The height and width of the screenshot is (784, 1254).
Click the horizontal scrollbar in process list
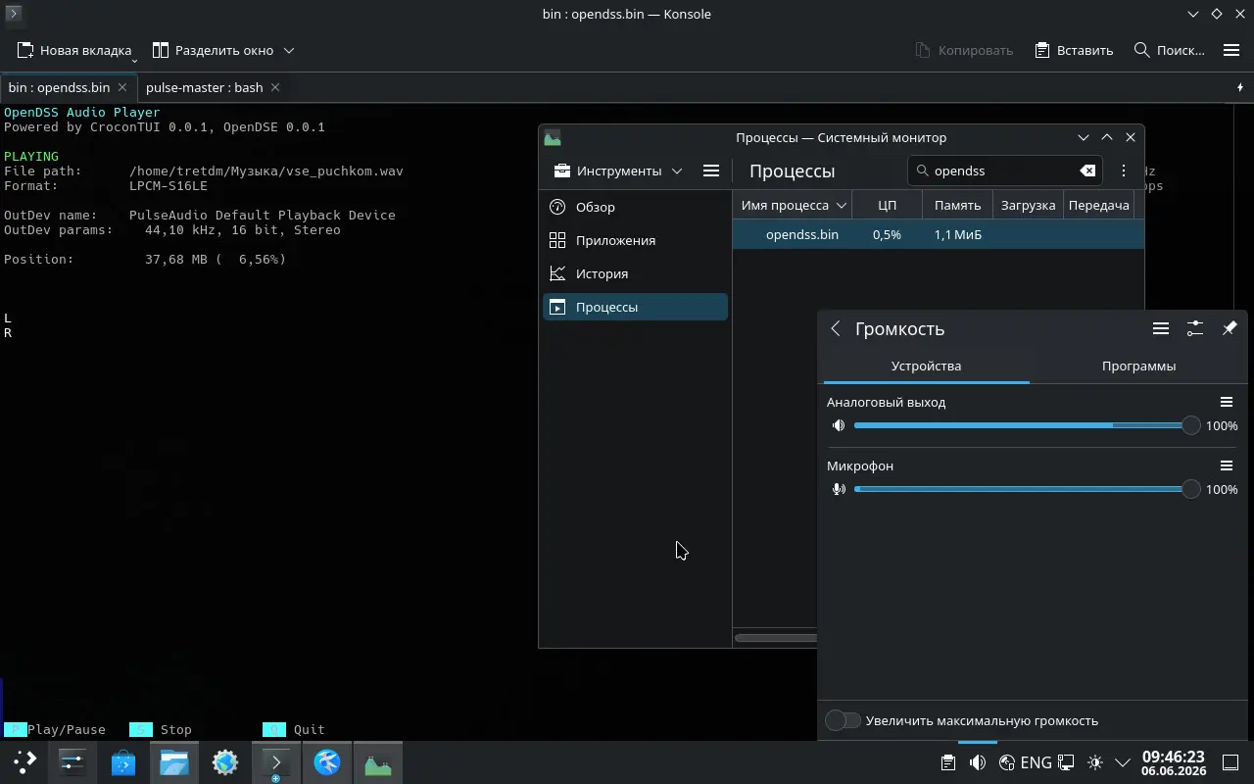point(776,638)
